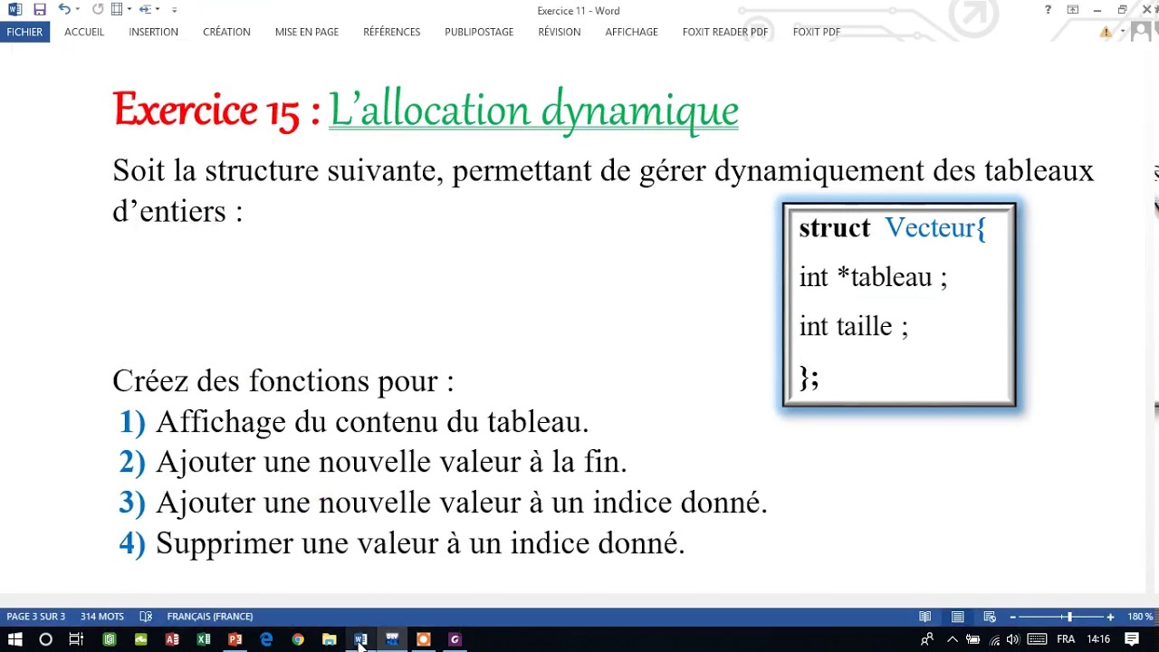Switch to Read Mode view

point(924,617)
